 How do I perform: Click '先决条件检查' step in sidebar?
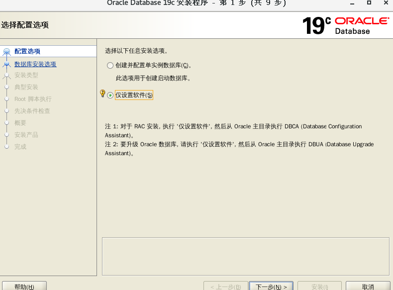pos(32,111)
